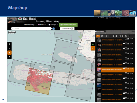This screenshot has width=137, height=103.
Task: Expand the Data Warehouse menu
Action: pyautogui.click(x=68, y=25)
